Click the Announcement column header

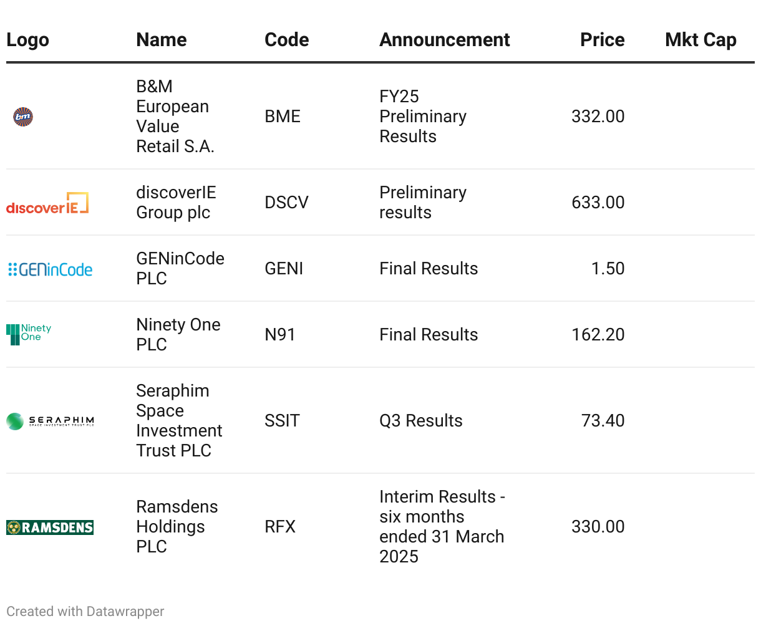coord(444,40)
